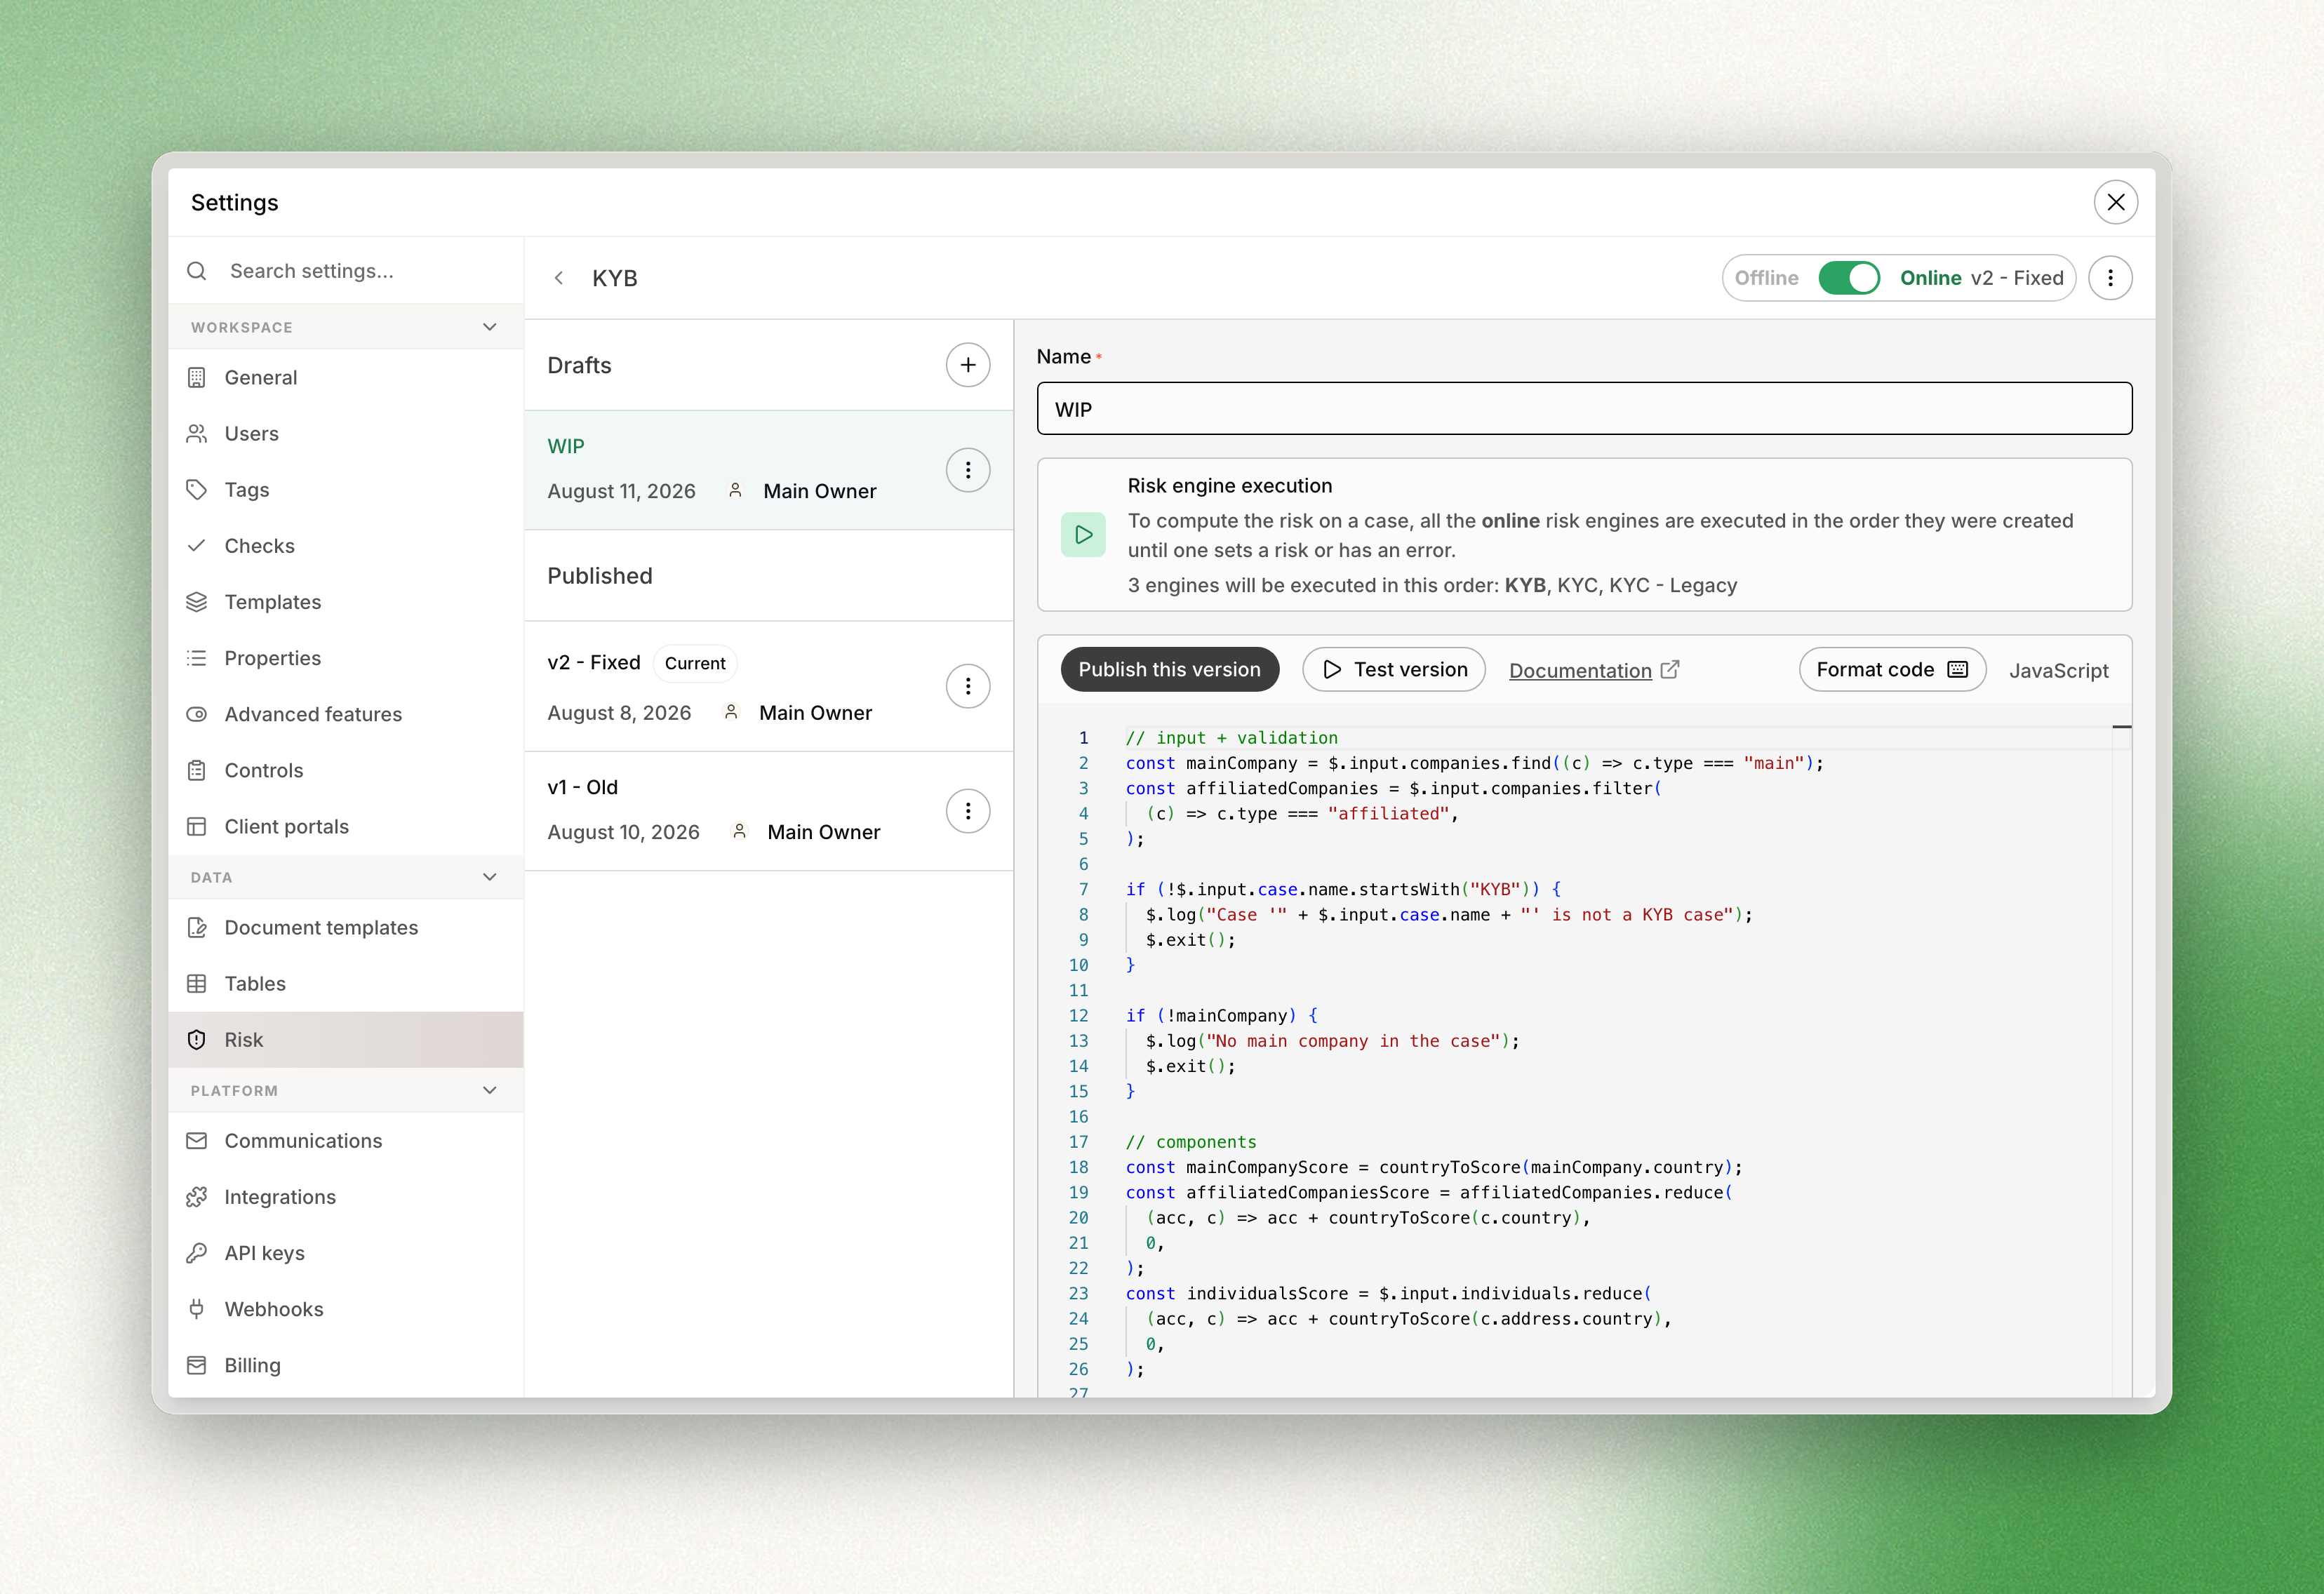Close the Settings dialog
The image size is (2324, 1594).
[x=2116, y=202]
